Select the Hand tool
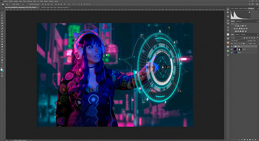 coord(2,60)
